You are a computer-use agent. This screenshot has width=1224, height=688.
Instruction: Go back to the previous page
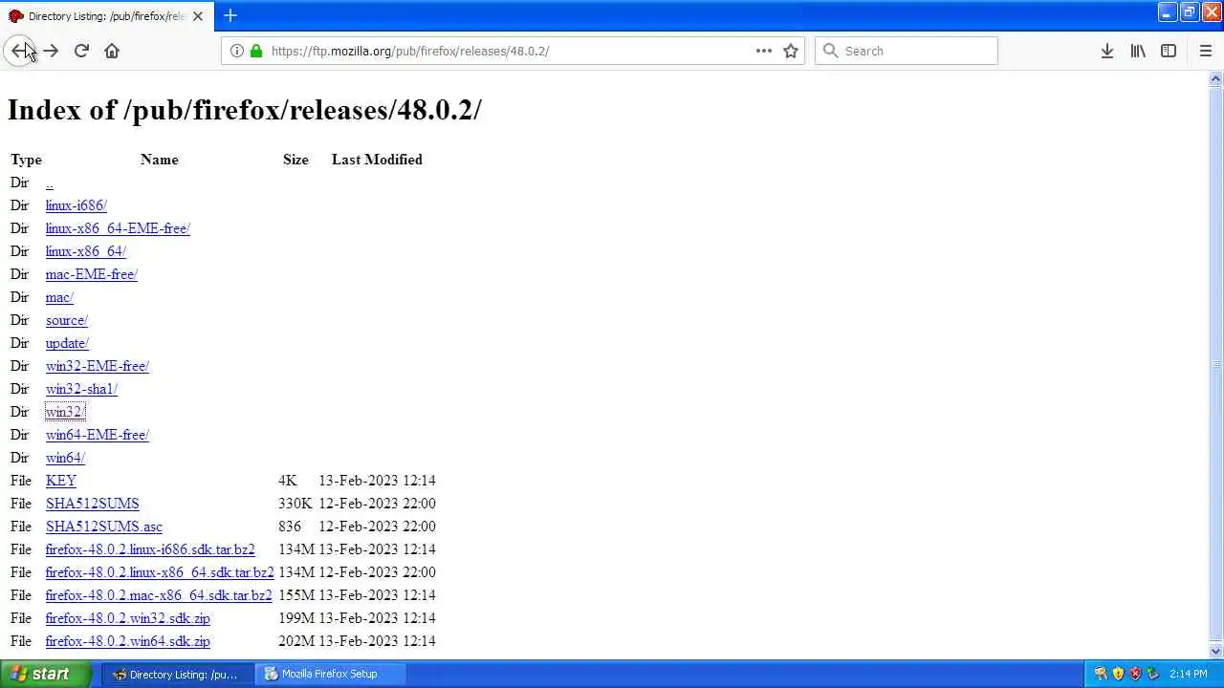(20, 51)
